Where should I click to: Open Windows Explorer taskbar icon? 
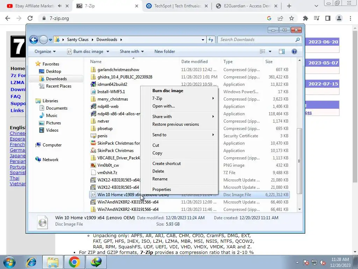(53, 262)
